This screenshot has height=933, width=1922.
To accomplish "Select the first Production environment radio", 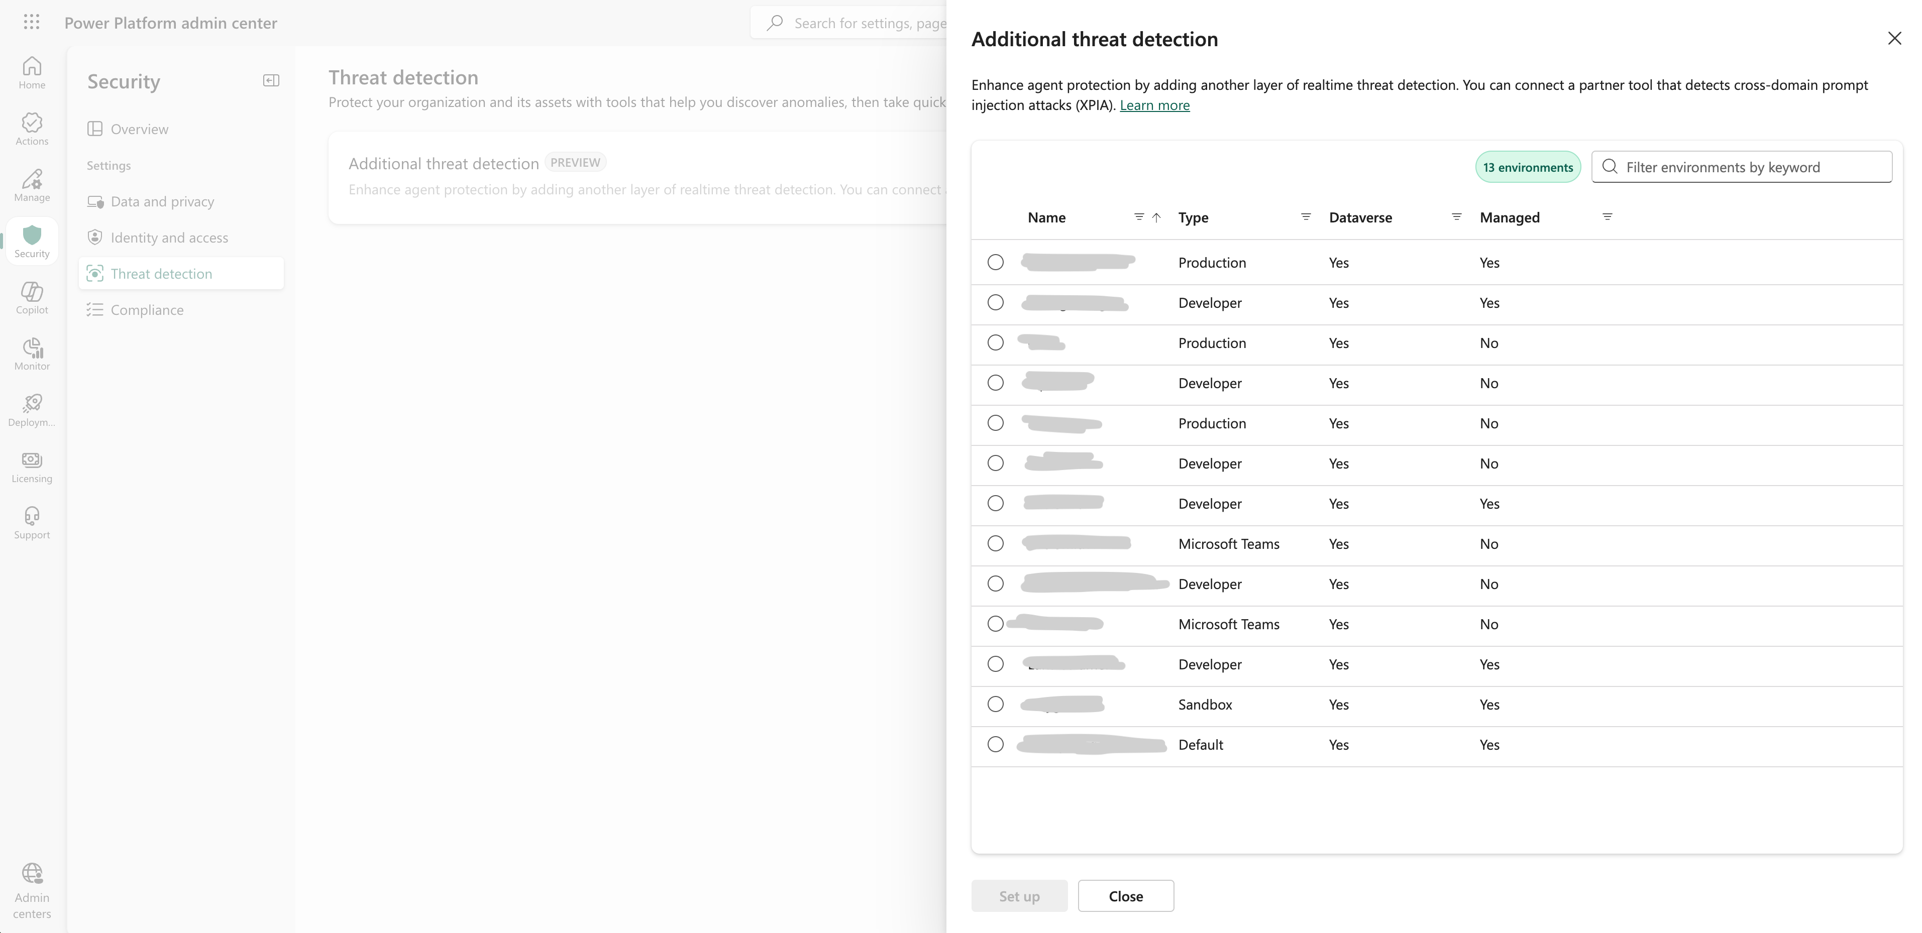I will pyautogui.click(x=995, y=262).
